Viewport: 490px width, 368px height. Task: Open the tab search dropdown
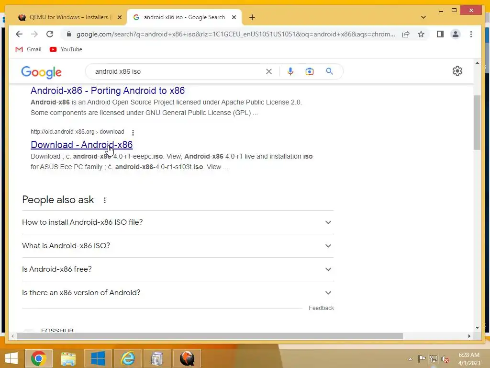423,17
